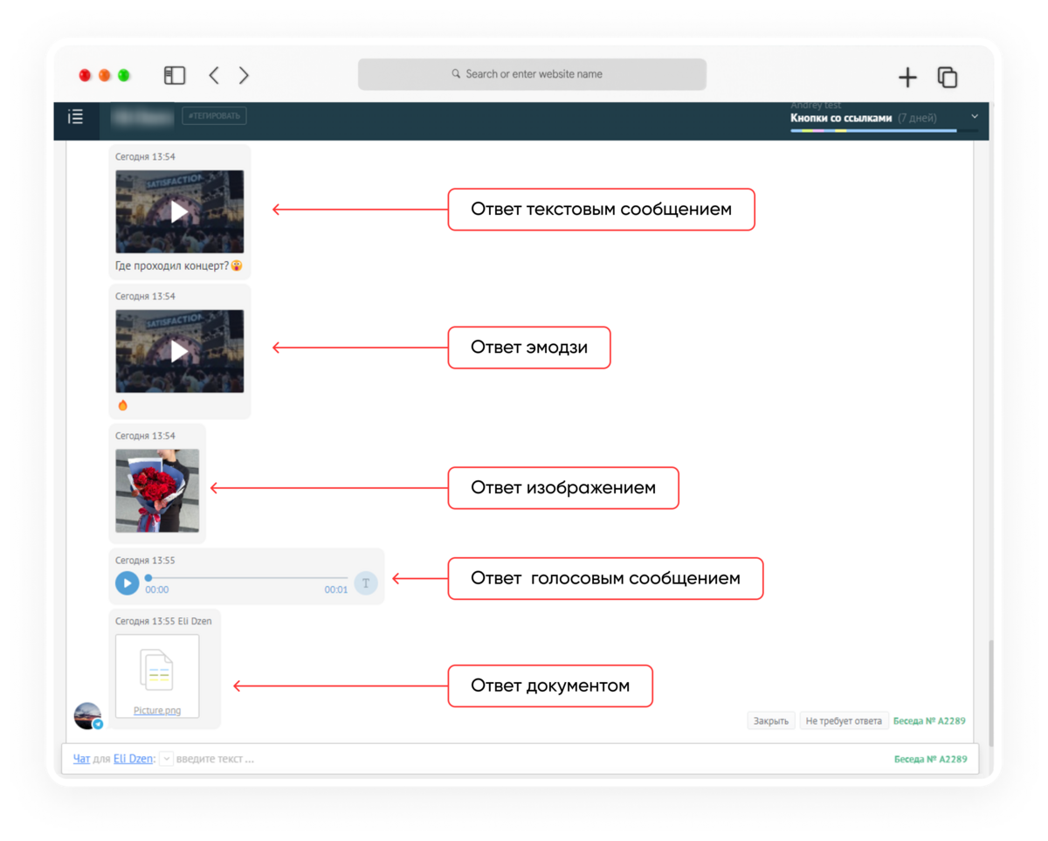
Task: Click the message text input field
Action: (524, 759)
